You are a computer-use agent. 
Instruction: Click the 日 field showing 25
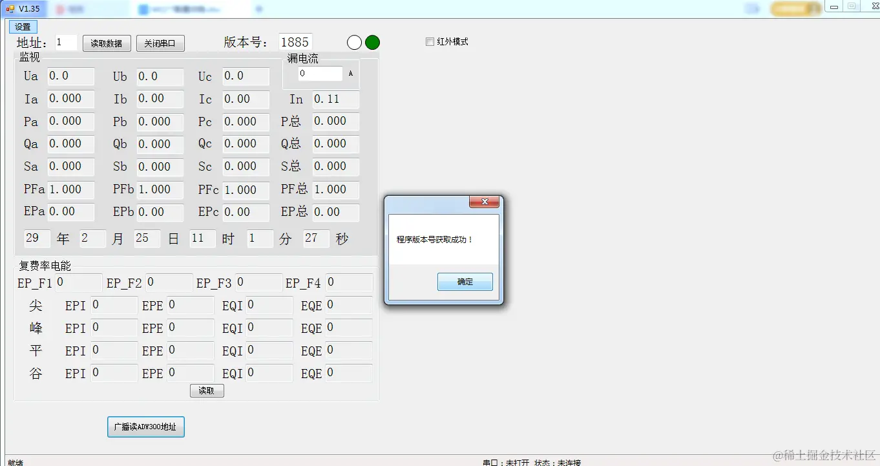pos(147,238)
